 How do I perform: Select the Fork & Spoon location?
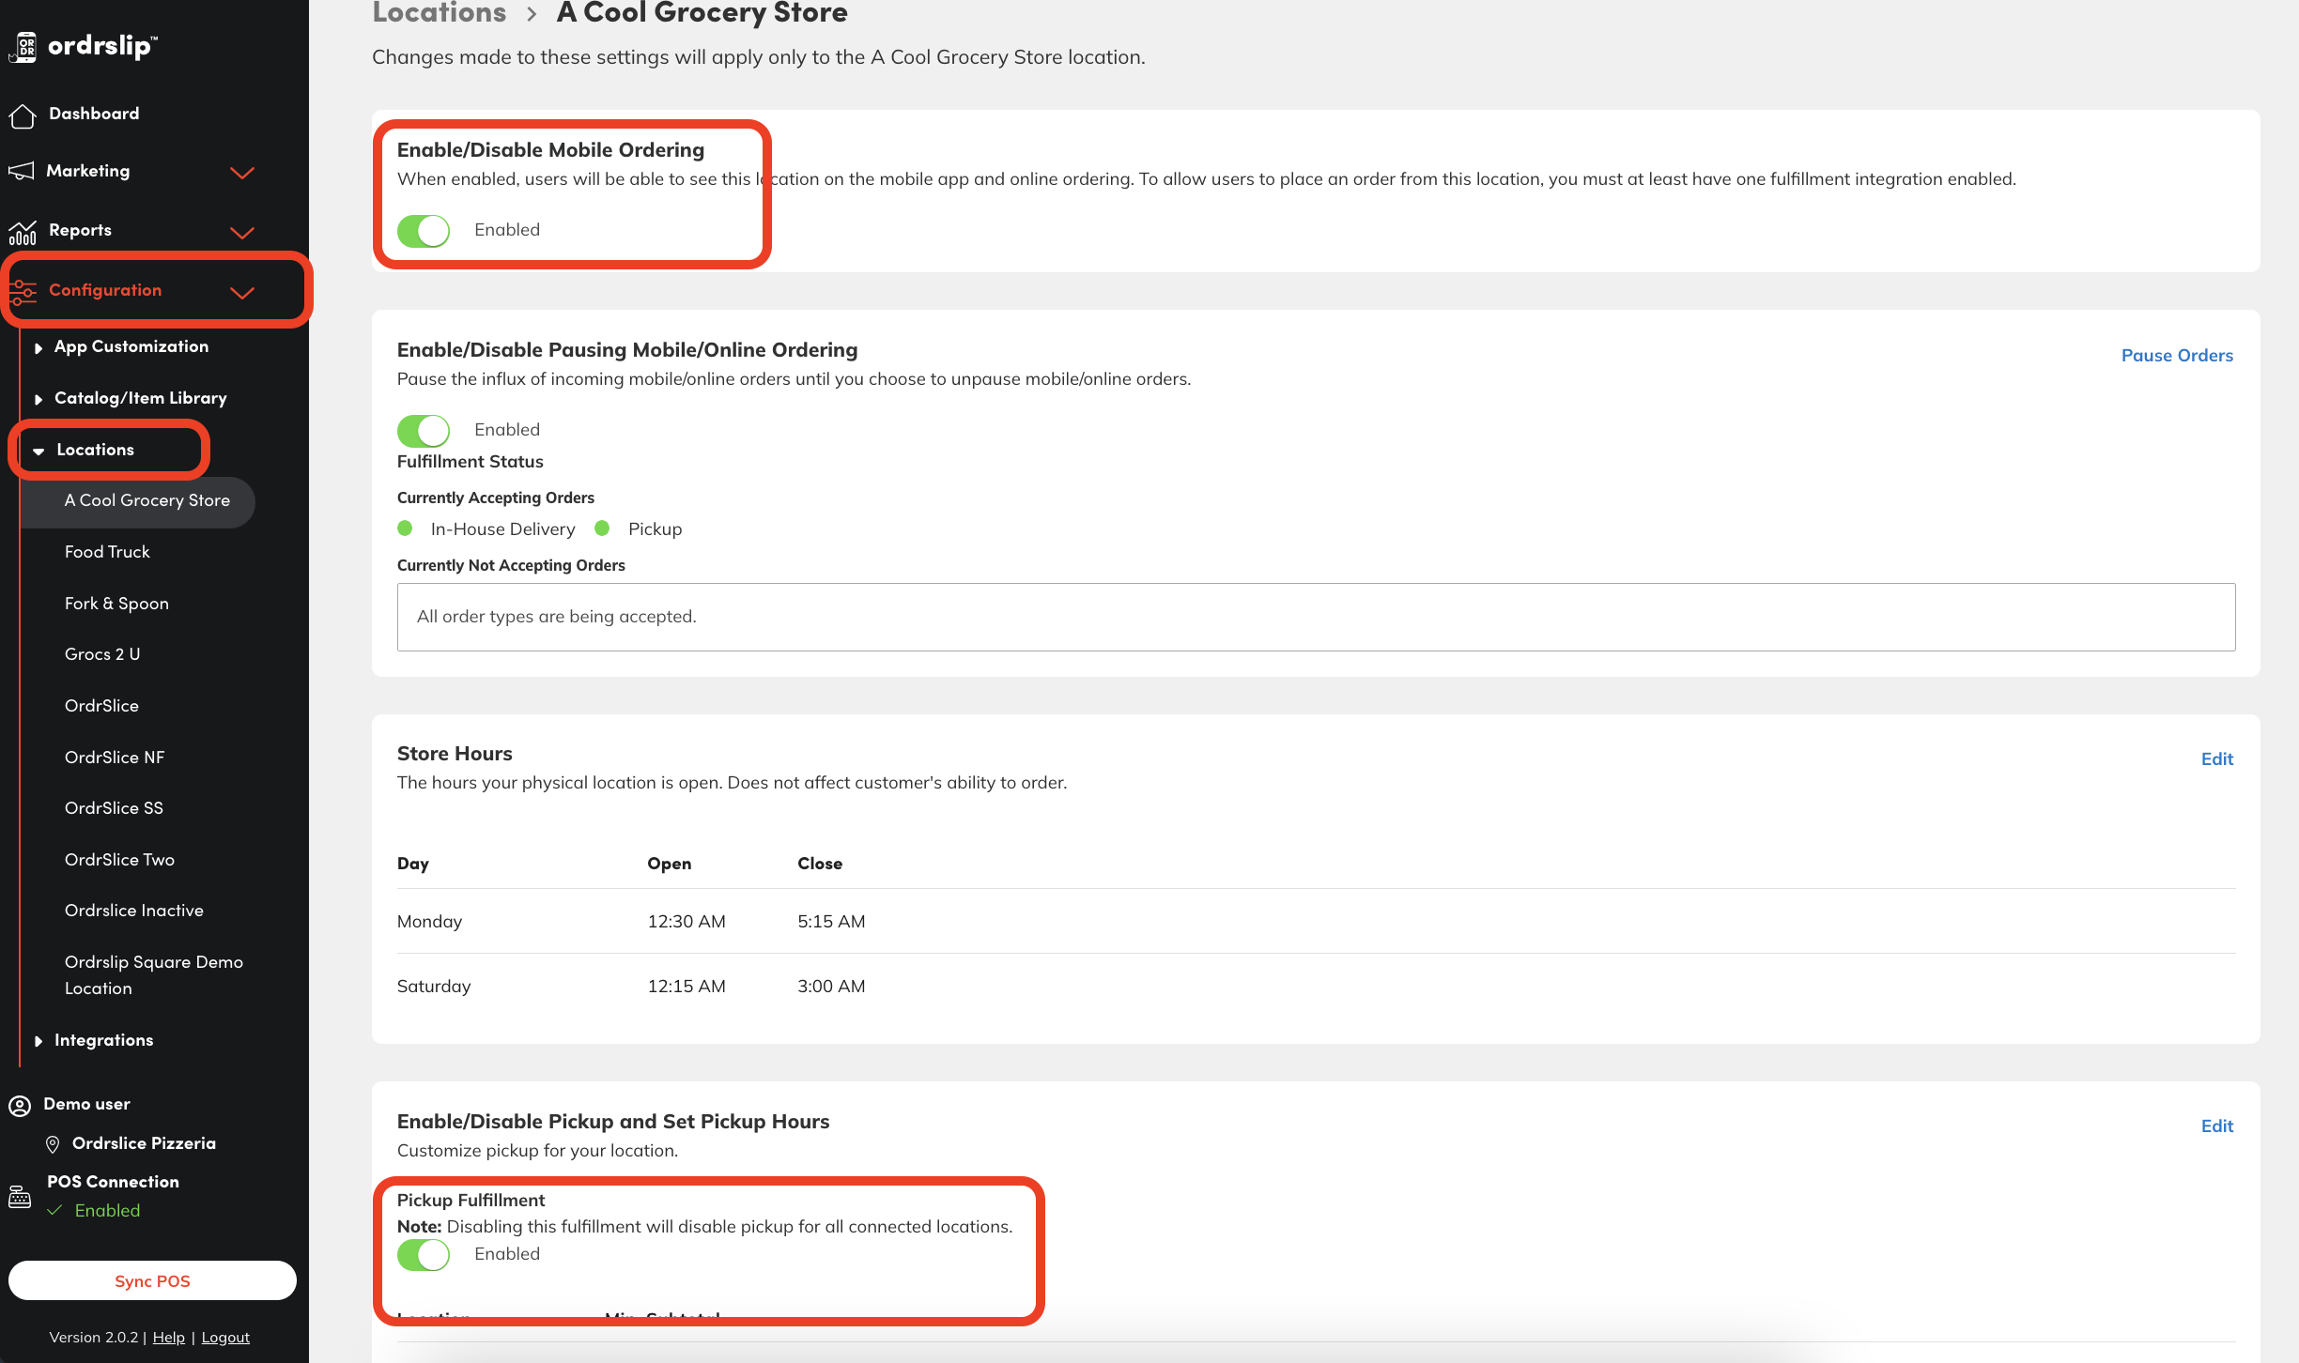[x=116, y=604]
